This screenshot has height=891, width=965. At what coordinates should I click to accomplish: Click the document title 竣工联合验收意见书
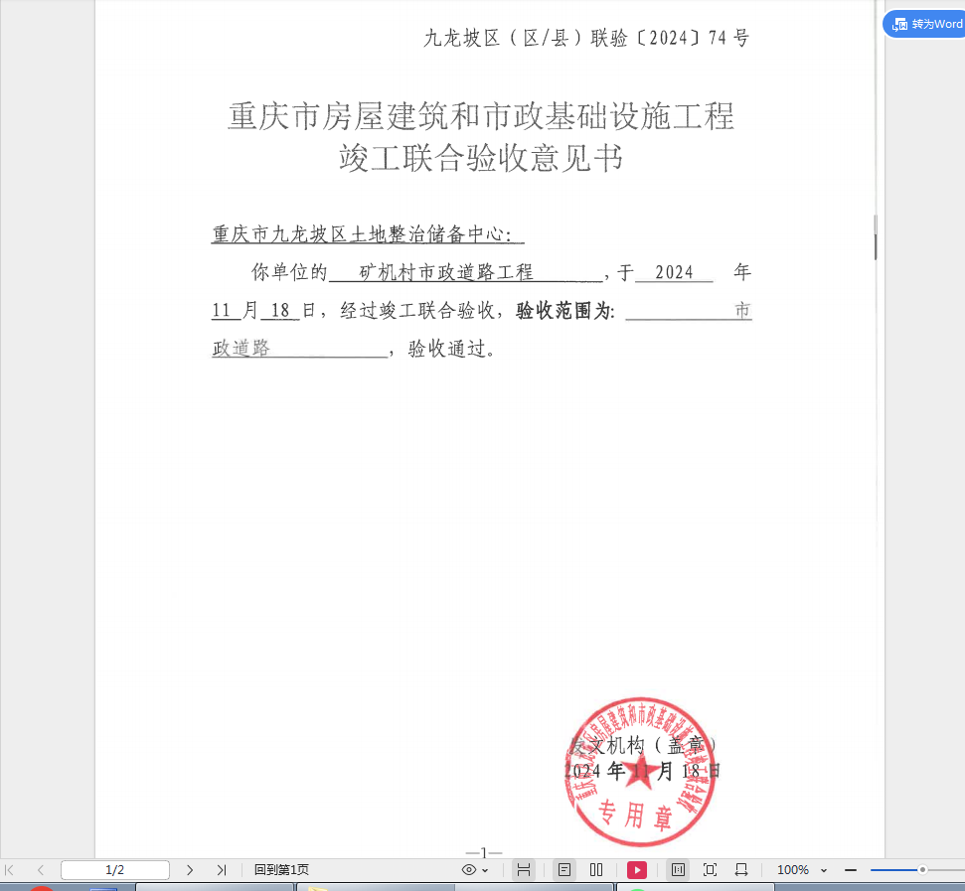coord(481,158)
